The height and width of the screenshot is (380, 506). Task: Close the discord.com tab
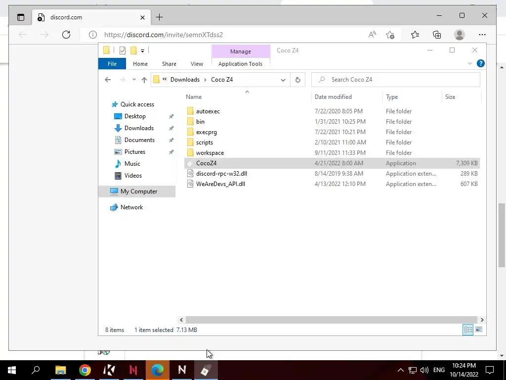pyautogui.click(x=142, y=17)
